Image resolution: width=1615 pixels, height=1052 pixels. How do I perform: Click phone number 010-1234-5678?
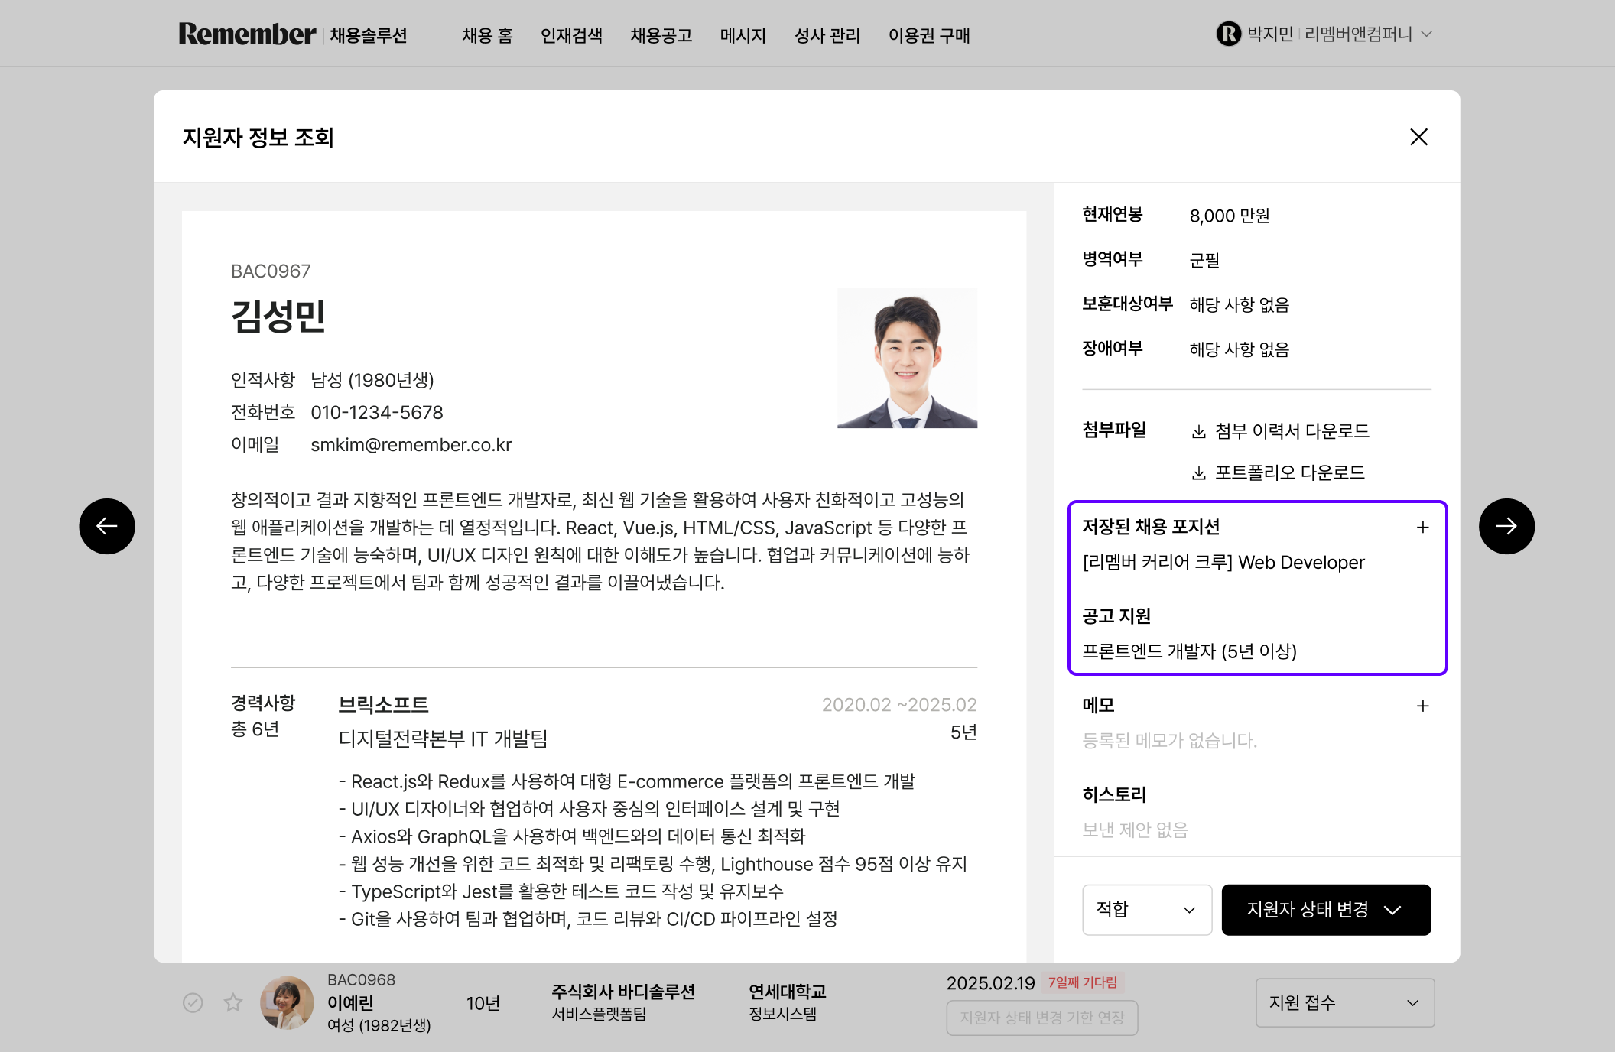[x=377, y=413]
